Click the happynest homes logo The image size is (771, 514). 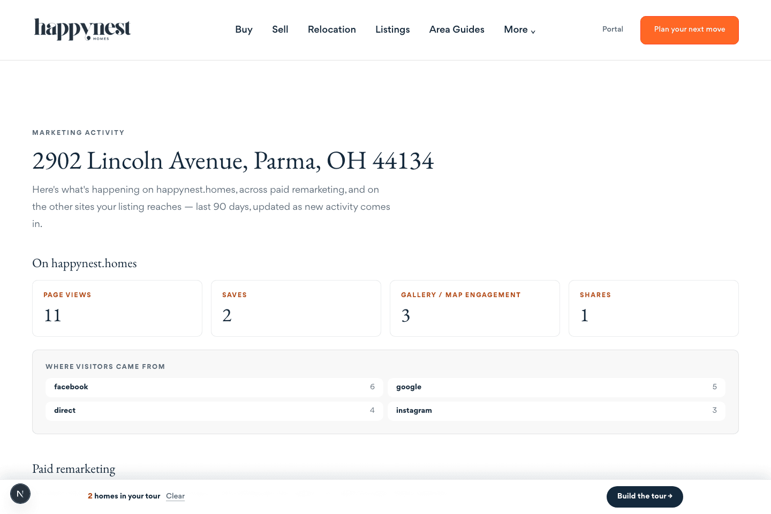coord(82,29)
